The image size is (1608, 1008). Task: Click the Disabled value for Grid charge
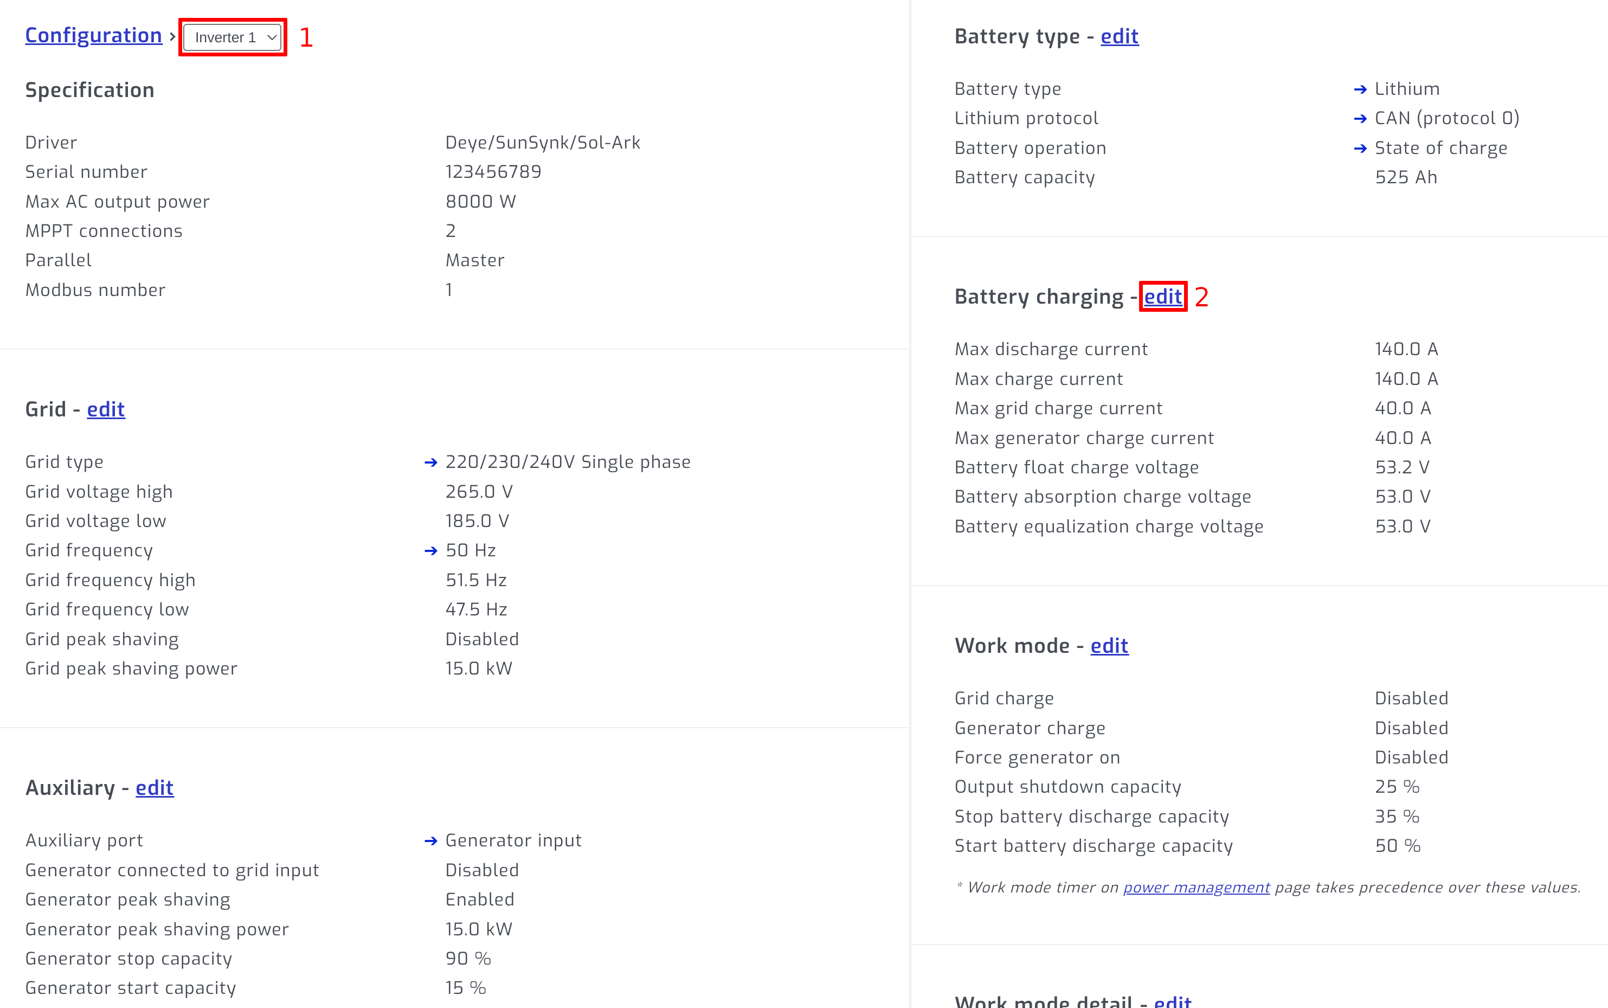coord(1411,698)
